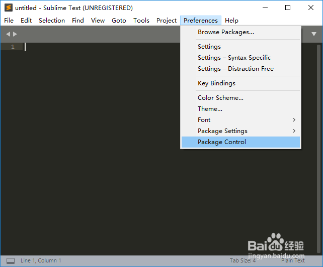Open the Goto menu
The image size is (323, 267).
coord(119,21)
